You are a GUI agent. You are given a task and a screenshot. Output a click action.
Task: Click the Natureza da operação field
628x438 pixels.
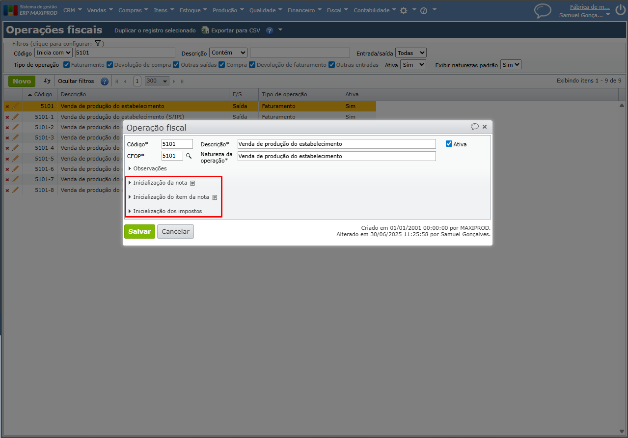coord(336,156)
